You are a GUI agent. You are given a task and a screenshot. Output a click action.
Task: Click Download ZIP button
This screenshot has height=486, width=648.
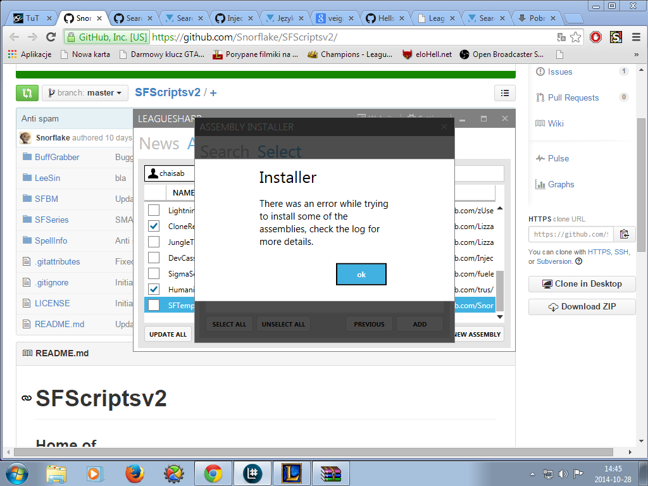[x=582, y=307]
